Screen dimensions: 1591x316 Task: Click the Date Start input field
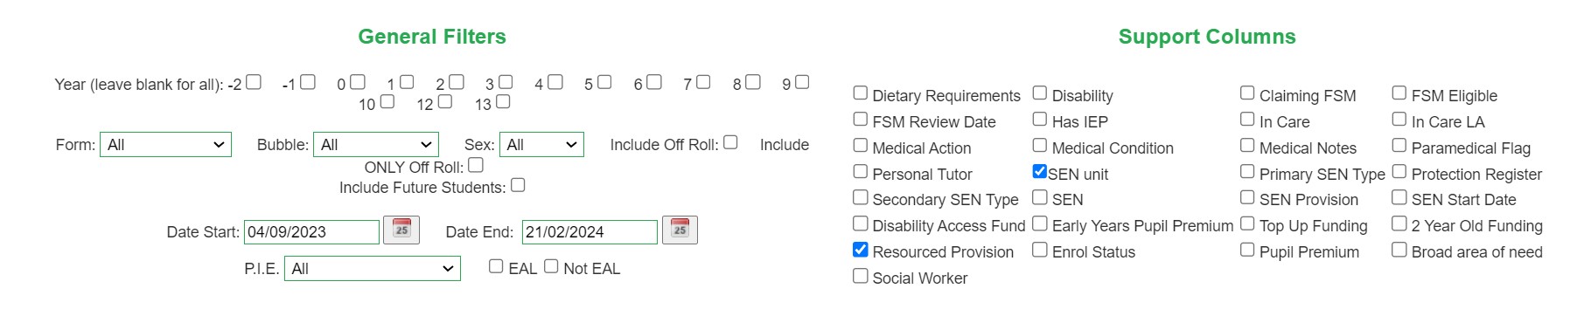pyautogui.click(x=311, y=232)
